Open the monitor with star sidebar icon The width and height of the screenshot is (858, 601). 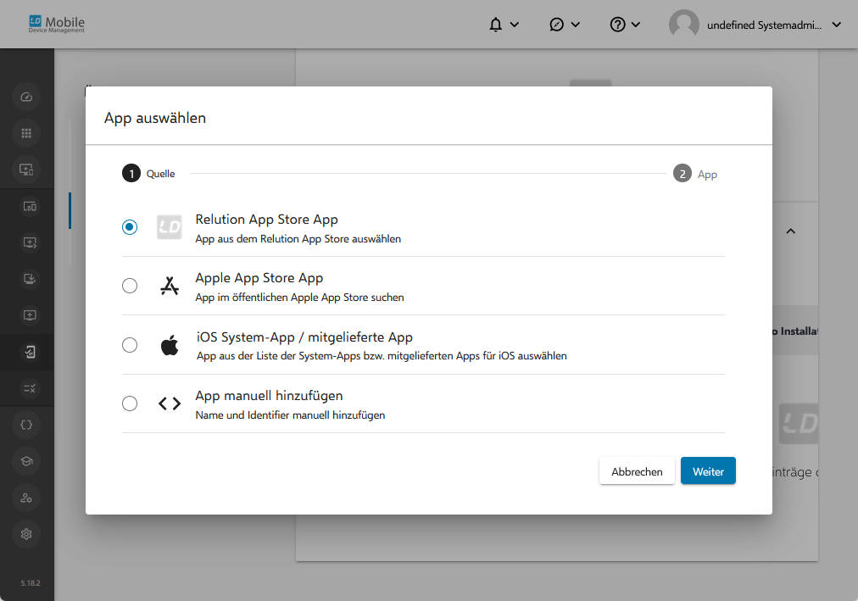(26, 170)
